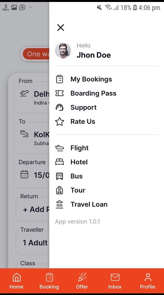Screen dimensions: 164x295
Task: Select the Hotel bed icon
Action: (59, 162)
